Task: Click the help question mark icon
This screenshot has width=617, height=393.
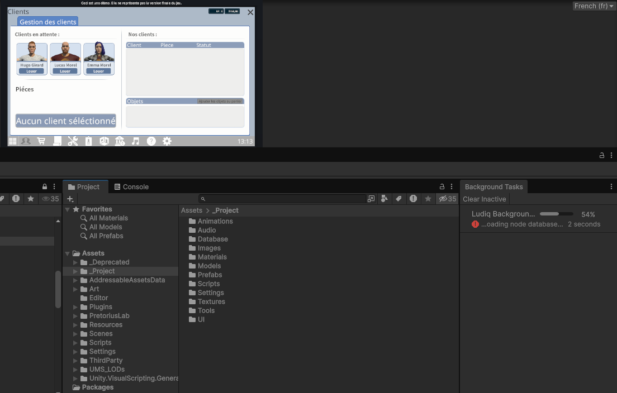Action: click(x=151, y=141)
